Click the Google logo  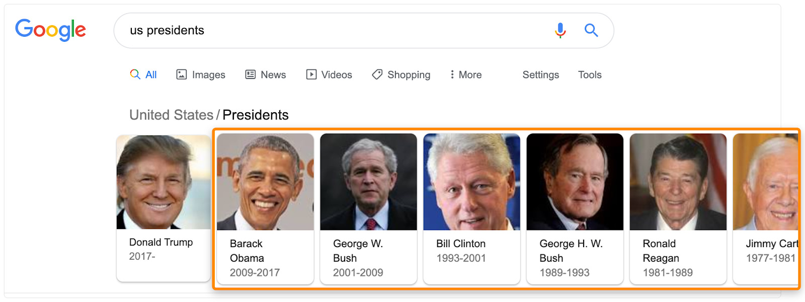(50, 30)
